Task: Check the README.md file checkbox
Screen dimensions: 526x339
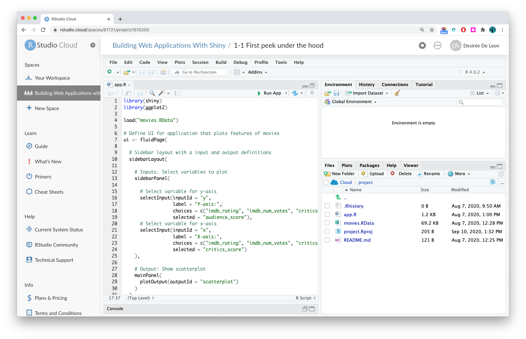Action: pyautogui.click(x=327, y=240)
